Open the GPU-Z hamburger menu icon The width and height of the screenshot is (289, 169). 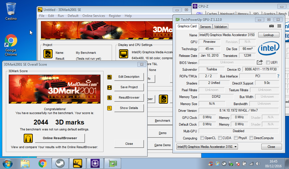[279, 26]
